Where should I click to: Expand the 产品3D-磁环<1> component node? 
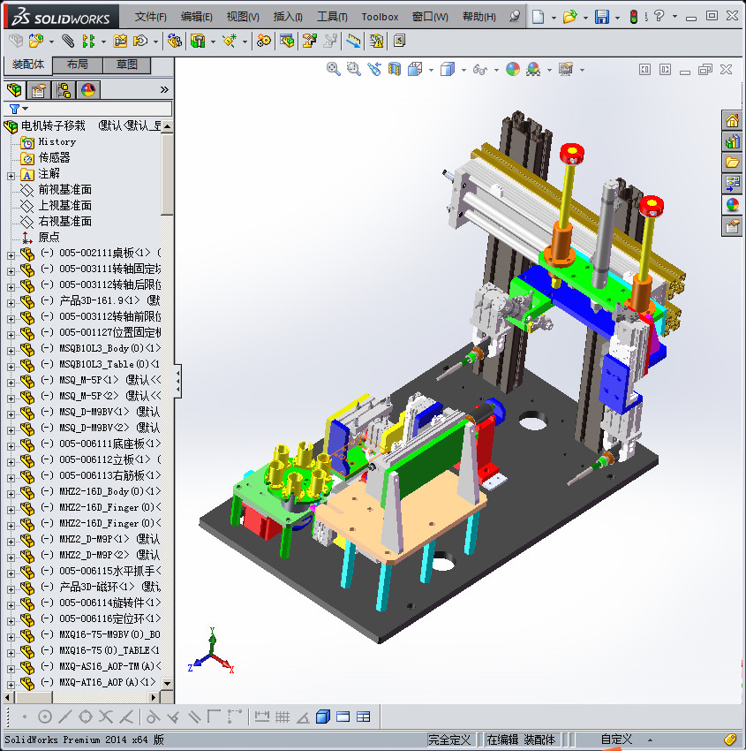click(11, 589)
